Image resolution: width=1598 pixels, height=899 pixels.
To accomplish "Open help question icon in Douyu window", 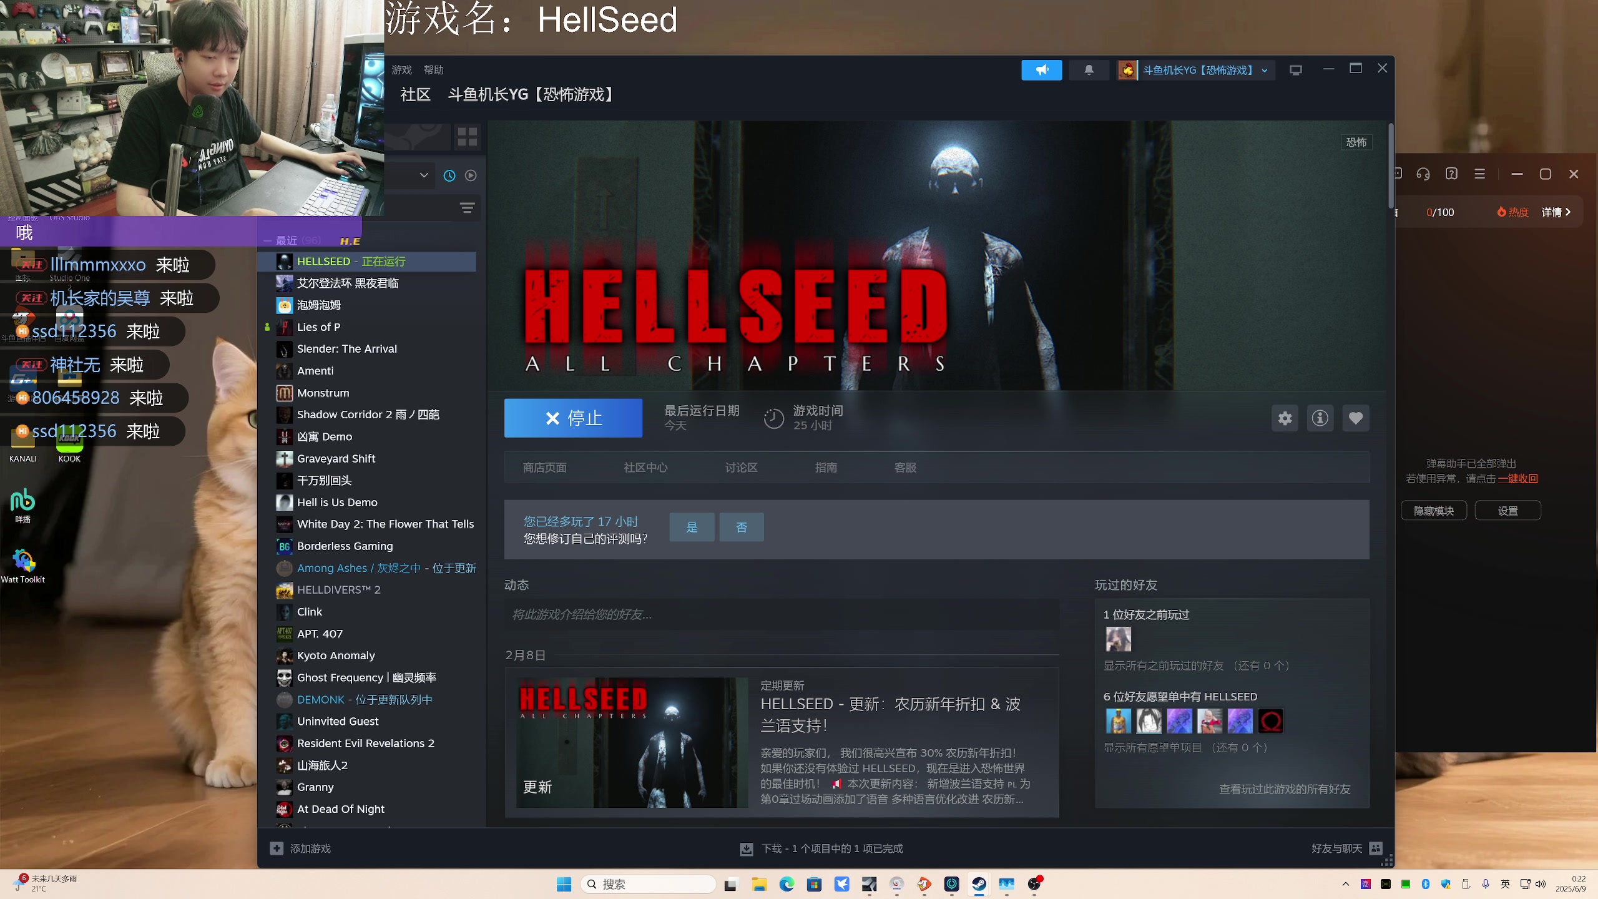I will pyautogui.click(x=1451, y=174).
